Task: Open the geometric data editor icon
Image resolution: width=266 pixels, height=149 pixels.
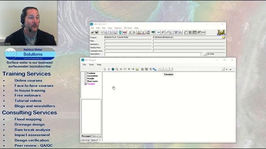Action: 102,32
